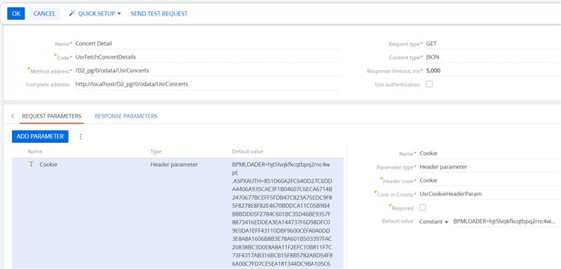This screenshot has height=269, width=561.
Task: Select the Cookie parameter row name
Action: point(48,165)
